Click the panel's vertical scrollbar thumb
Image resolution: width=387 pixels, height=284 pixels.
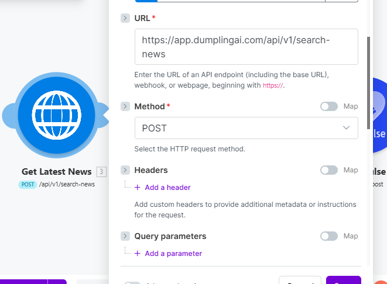pyautogui.click(x=368, y=83)
